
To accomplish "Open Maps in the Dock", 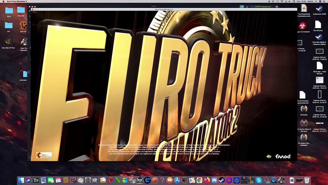I will coord(192,180).
